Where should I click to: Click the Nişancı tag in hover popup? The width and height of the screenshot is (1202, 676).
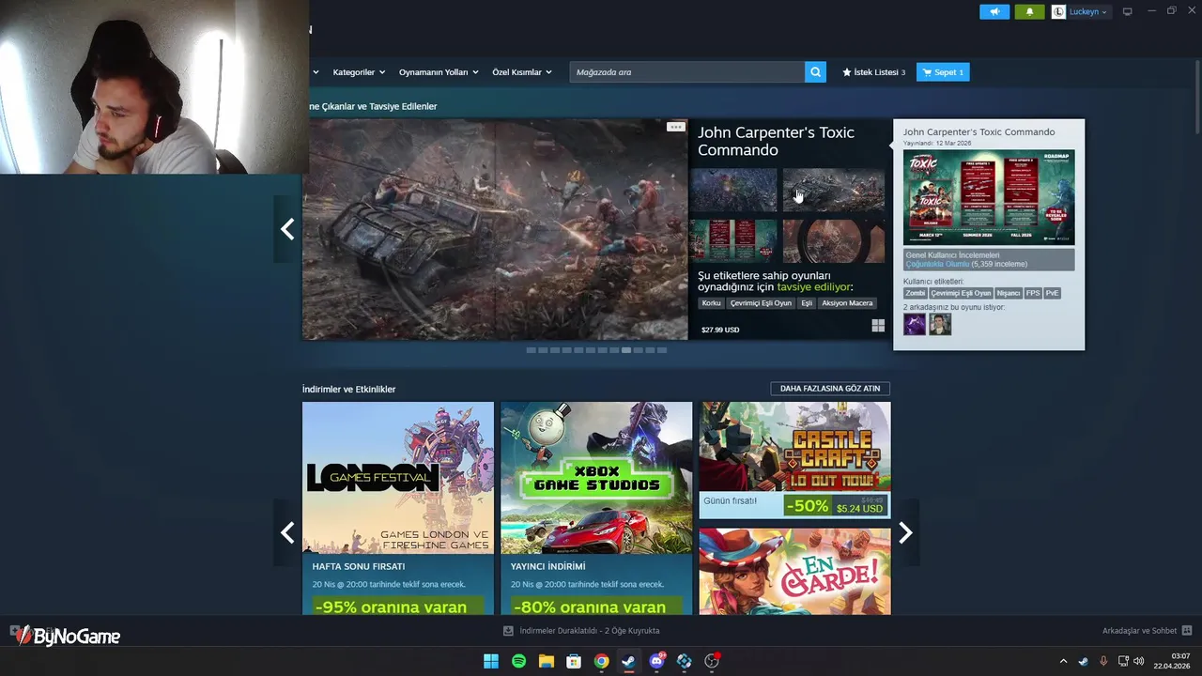tap(1009, 293)
